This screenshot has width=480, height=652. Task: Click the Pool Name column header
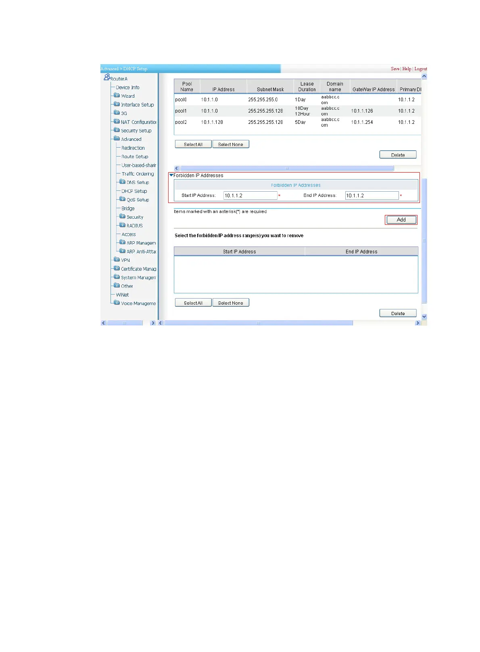coord(187,86)
